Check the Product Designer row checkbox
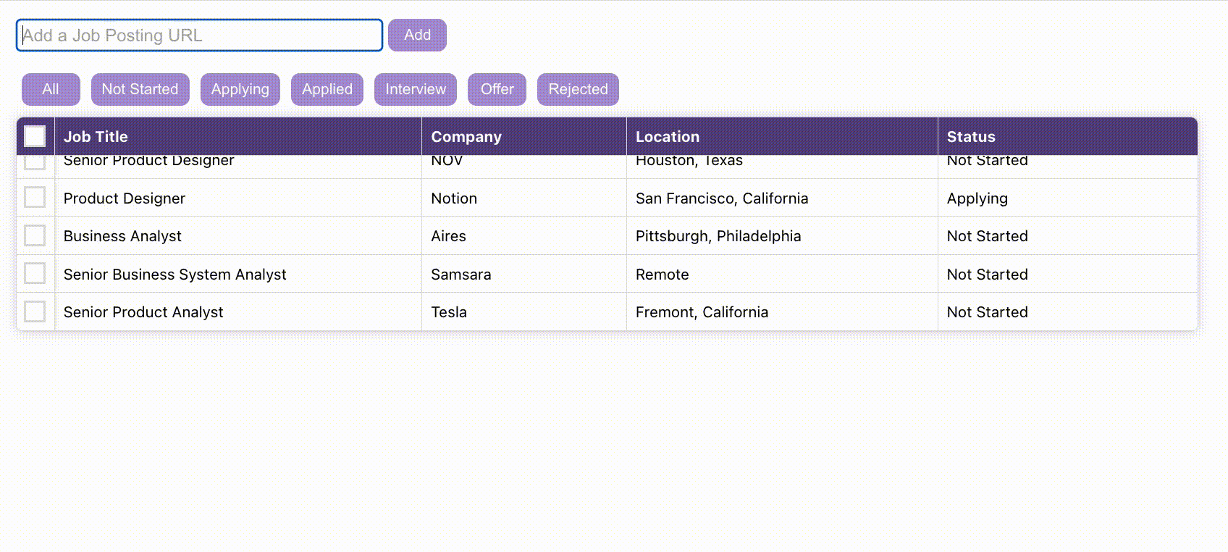The width and height of the screenshot is (1228, 552). [x=35, y=197]
